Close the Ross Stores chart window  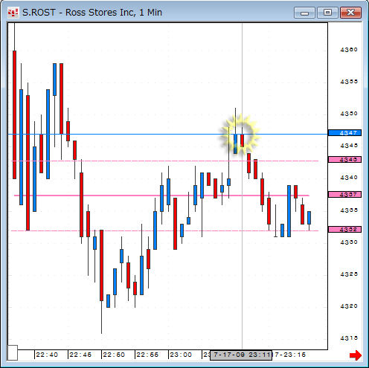(350, 13)
